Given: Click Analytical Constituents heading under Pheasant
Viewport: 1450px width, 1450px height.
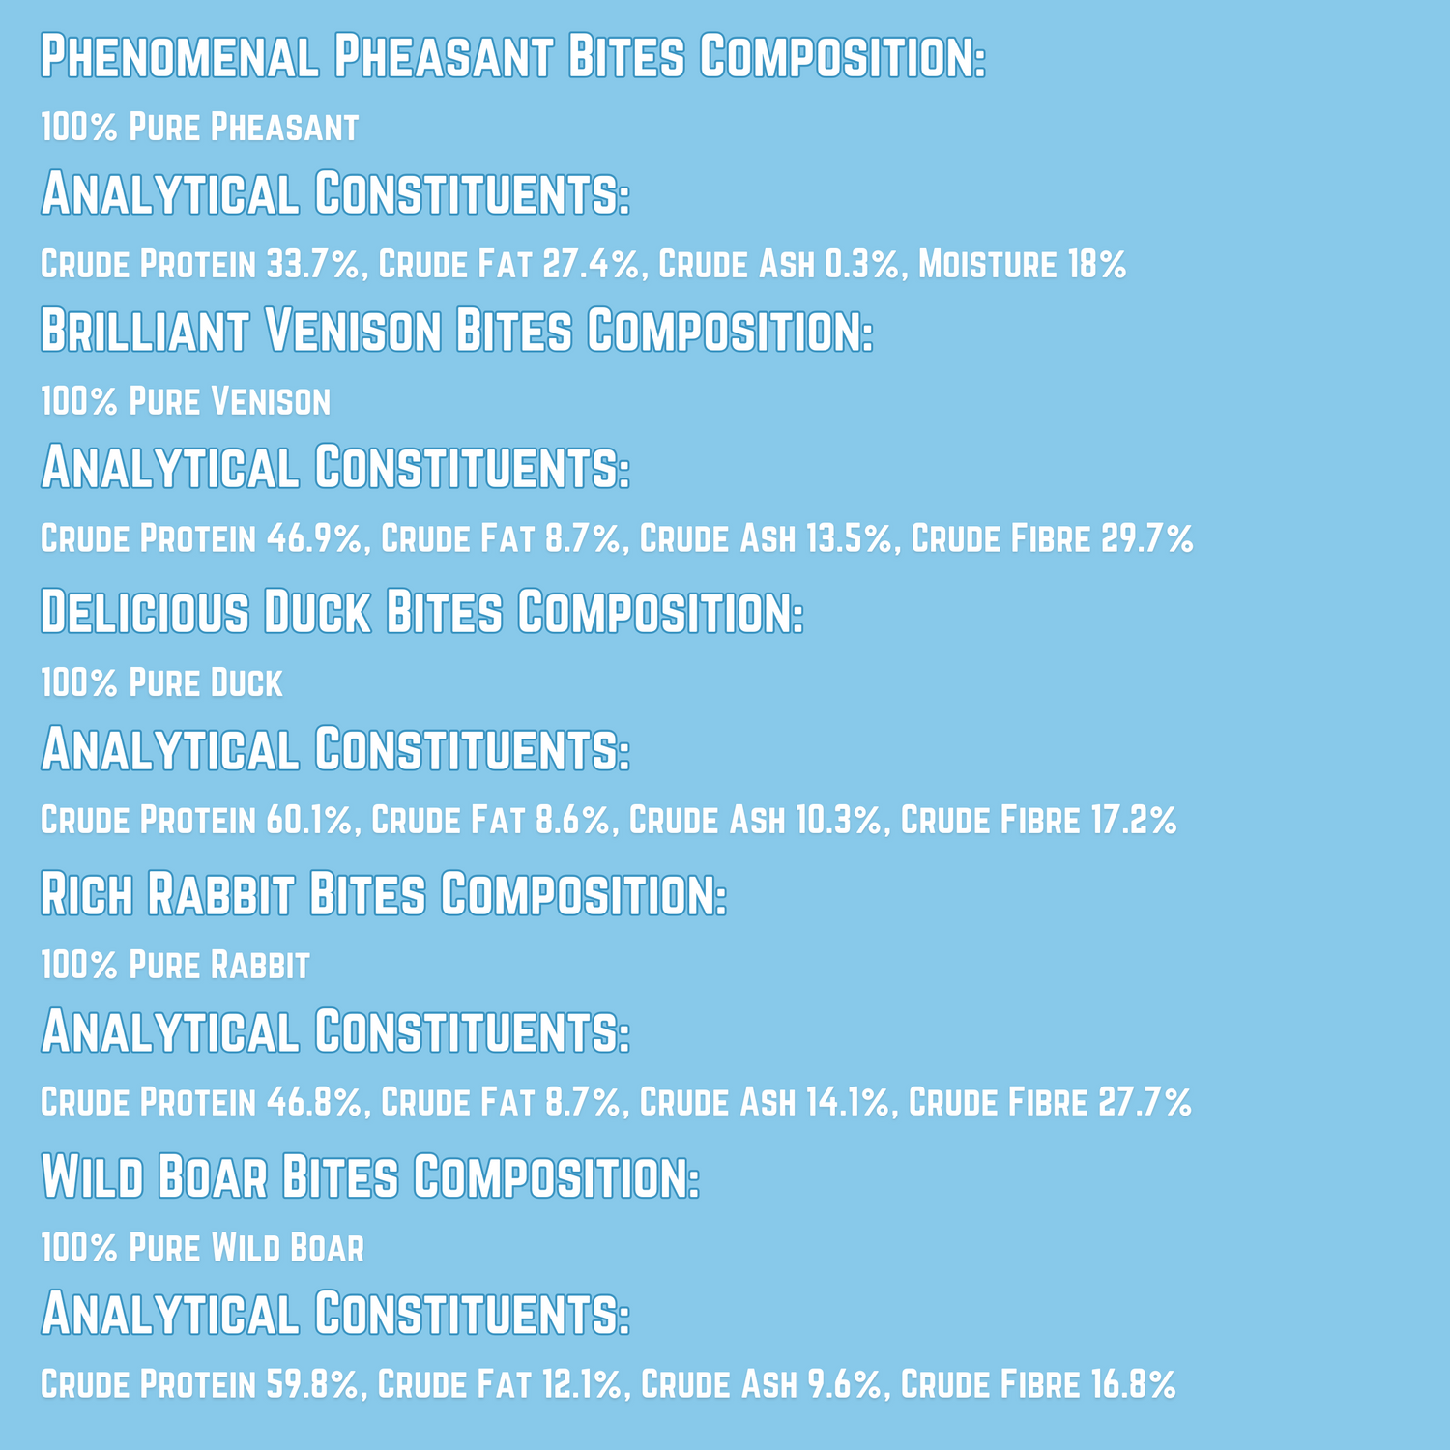Looking at the screenshot, I should pyautogui.click(x=335, y=193).
